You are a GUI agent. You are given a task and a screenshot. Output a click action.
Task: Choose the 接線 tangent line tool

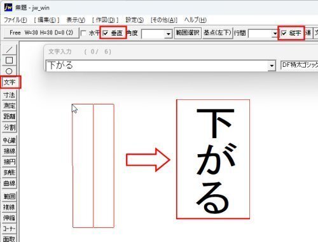coord(10,151)
